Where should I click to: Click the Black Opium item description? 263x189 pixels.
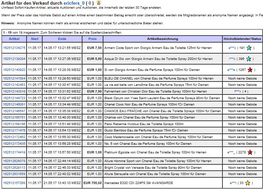coord(162,98)
